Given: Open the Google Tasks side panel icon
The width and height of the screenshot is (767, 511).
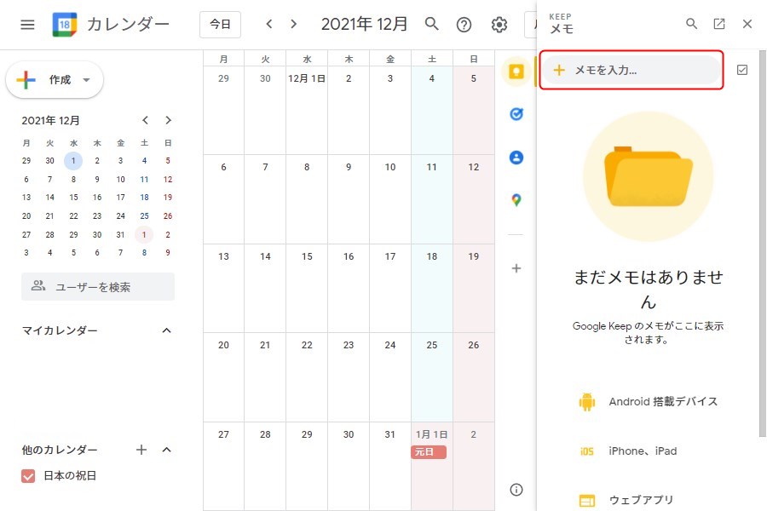Looking at the screenshot, I should click(516, 114).
